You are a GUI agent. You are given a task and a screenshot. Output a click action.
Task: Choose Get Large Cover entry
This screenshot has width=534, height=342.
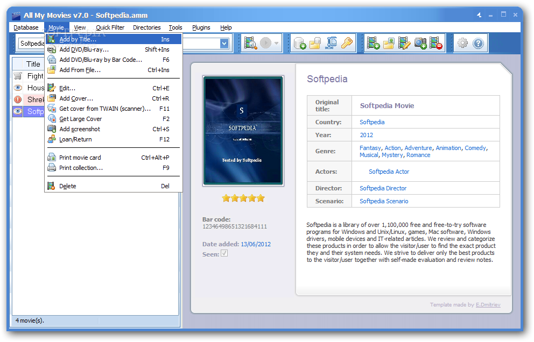click(114, 119)
